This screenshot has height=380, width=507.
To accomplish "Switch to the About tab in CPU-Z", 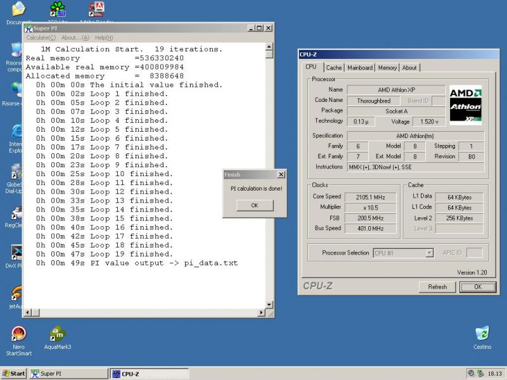I will click(x=409, y=68).
